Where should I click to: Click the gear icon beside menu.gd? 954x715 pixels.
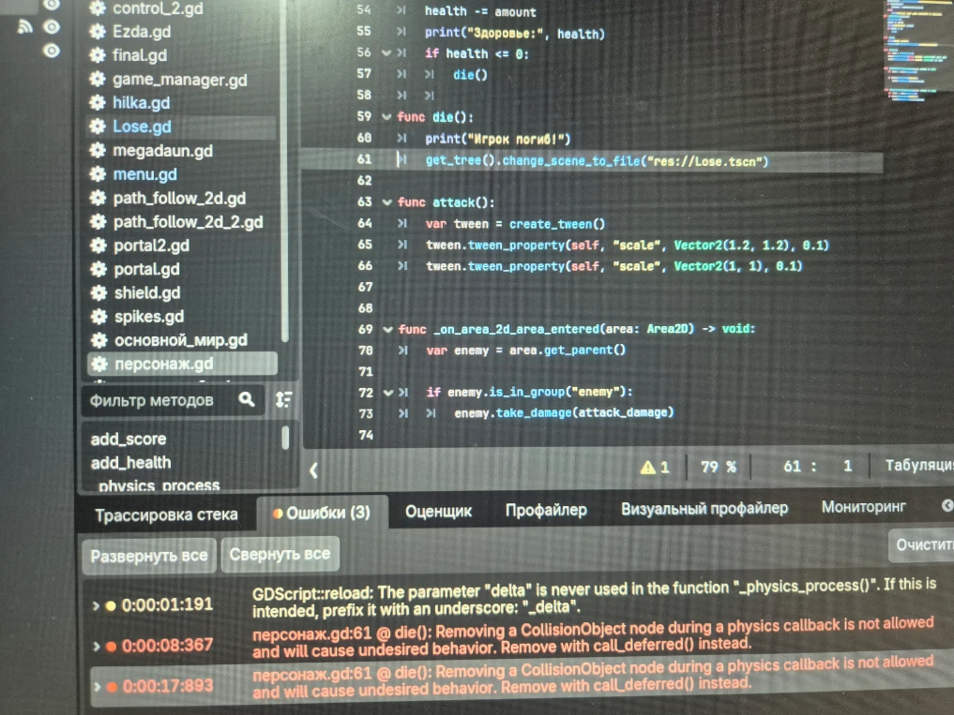tap(98, 174)
